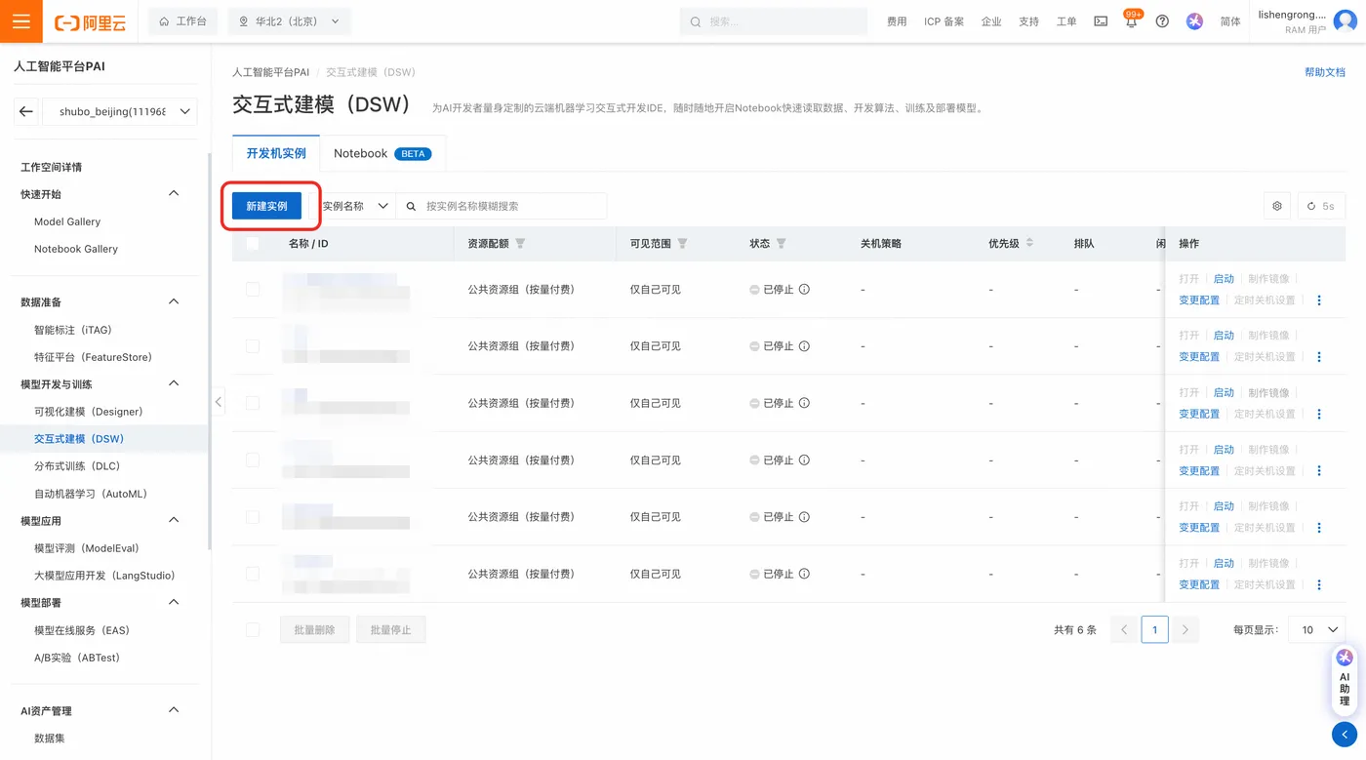Open 费用 in the top menu
Image resolution: width=1366 pixels, height=760 pixels.
pyautogui.click(x=897, y=21)
